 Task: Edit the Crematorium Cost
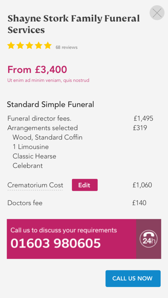[85, 185]
